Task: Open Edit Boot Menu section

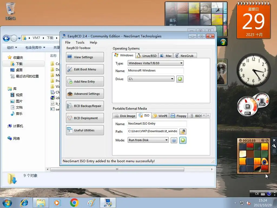Action: tap(85, 69)
